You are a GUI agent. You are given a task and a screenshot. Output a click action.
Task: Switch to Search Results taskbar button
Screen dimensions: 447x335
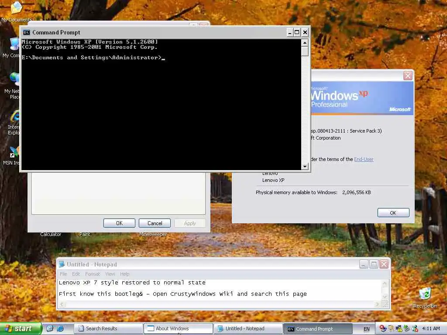[x=108, y=328]
